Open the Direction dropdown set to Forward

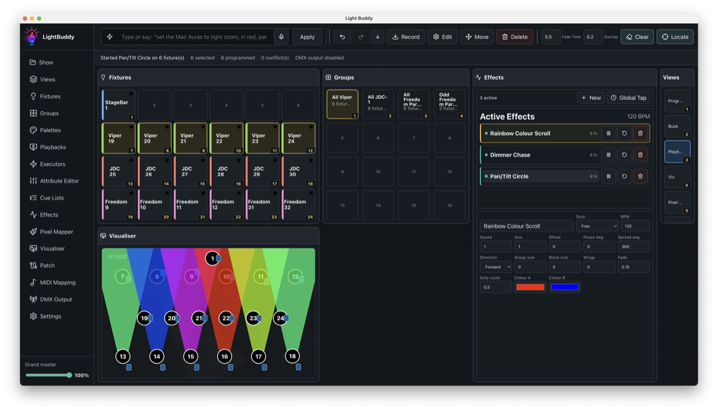pos(495,267)
